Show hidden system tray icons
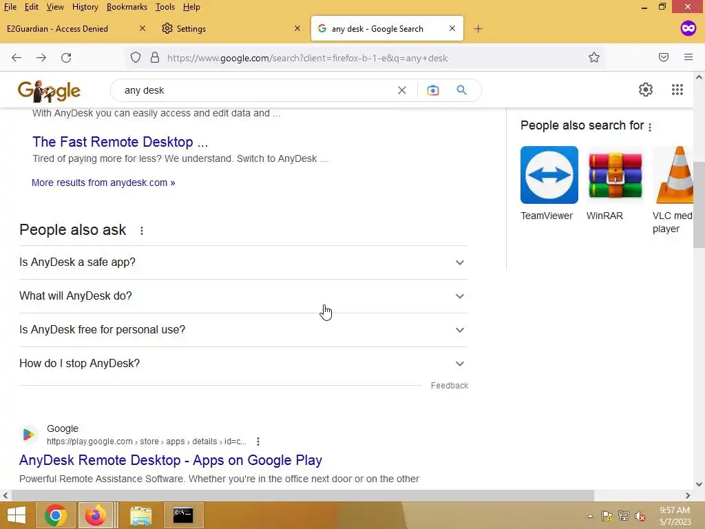The height and width of the screenshot is (529, 705). click(x=590, y=516)
